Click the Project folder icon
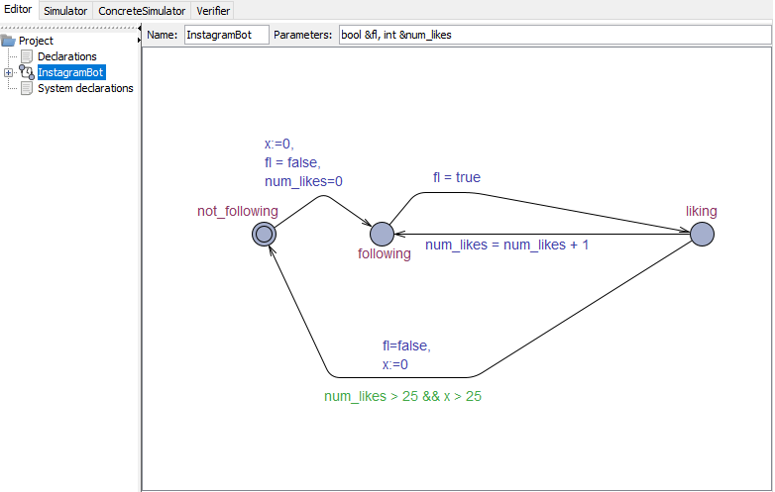This screenshot has width=775, height=492. click(x=9, y=41)
